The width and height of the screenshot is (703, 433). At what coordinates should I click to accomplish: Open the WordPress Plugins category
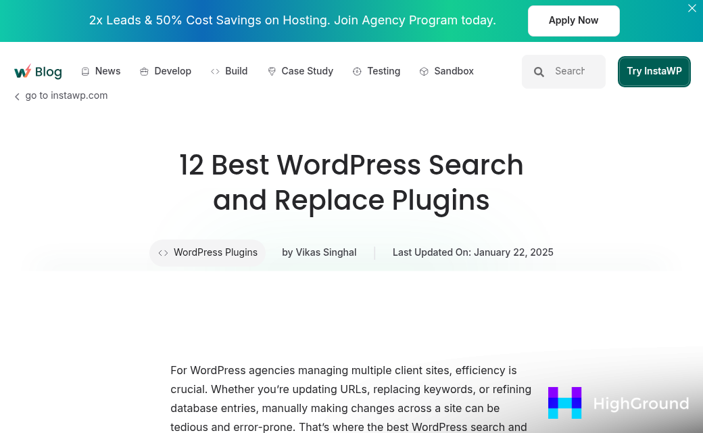click(x=216, y=252)
